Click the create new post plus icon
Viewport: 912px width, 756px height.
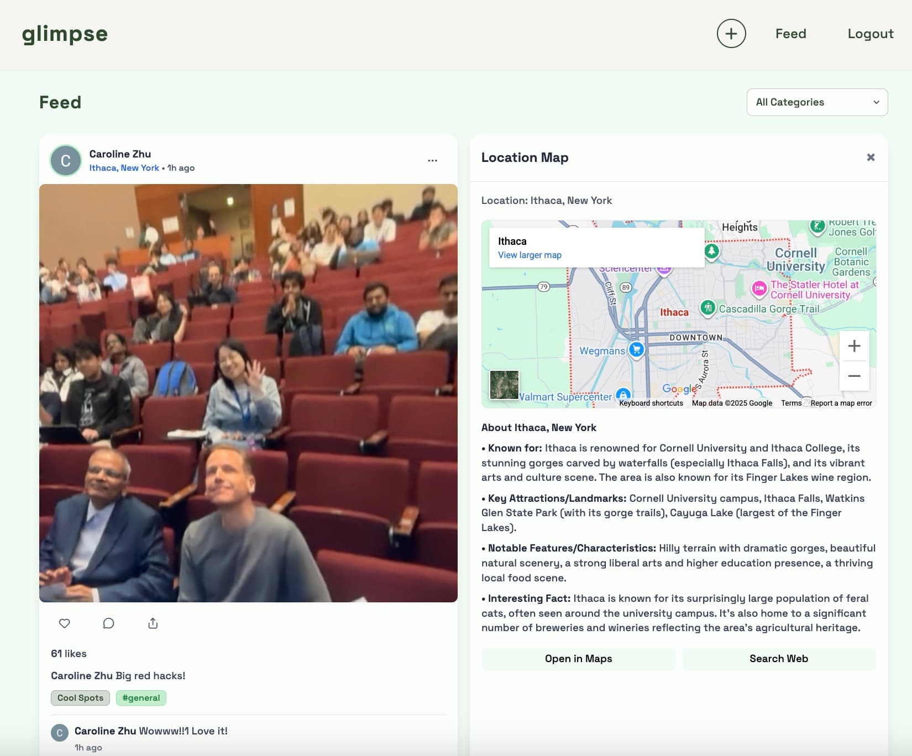pos(731,33)
